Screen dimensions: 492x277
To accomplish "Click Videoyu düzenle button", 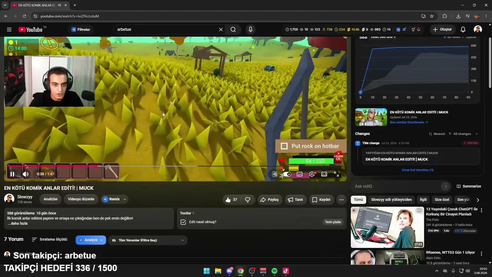I will click(81, 199).
